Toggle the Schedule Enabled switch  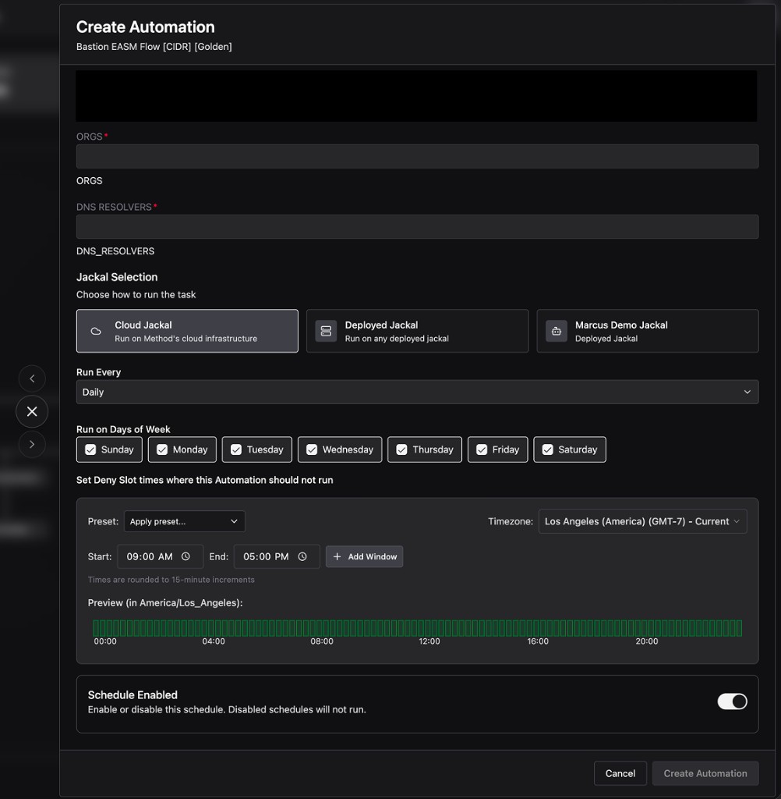click(x=732, y=701)
